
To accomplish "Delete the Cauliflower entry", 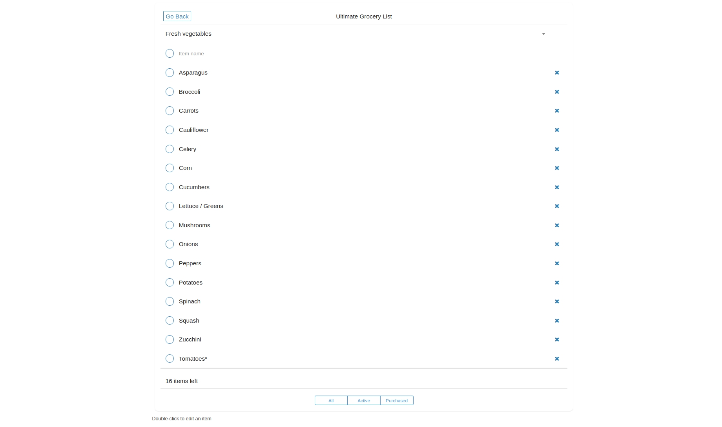I will [x=556, y=130].
